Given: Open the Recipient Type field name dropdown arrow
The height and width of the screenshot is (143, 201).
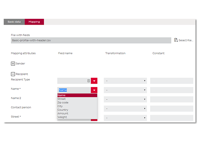Looking at the screenshot, I should point(94,81).
